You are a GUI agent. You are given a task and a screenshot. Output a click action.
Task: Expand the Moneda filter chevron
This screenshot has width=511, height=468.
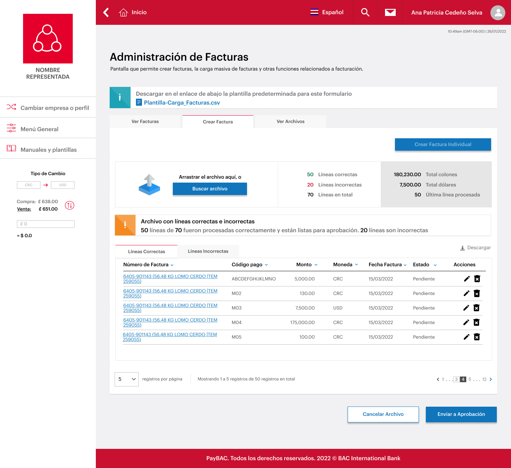pyautogui.click(x=356, y=264)
